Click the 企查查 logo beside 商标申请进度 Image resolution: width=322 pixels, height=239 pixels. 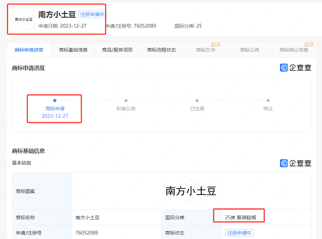tap(296, 68)
